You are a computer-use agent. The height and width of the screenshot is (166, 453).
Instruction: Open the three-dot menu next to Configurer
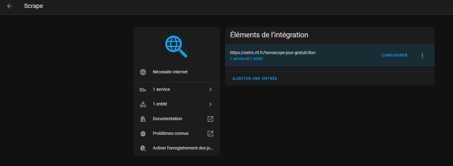422,55
